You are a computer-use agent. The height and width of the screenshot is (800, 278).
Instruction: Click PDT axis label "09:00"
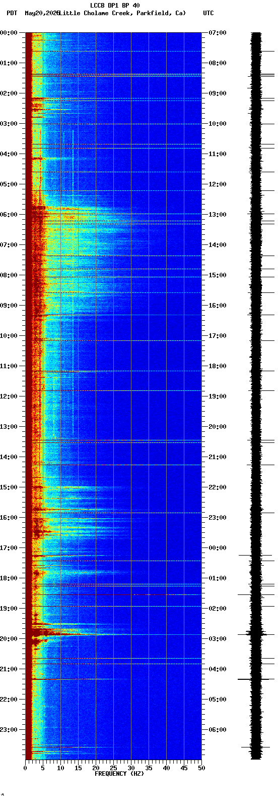pyautogui.click(x=9, y=306)
